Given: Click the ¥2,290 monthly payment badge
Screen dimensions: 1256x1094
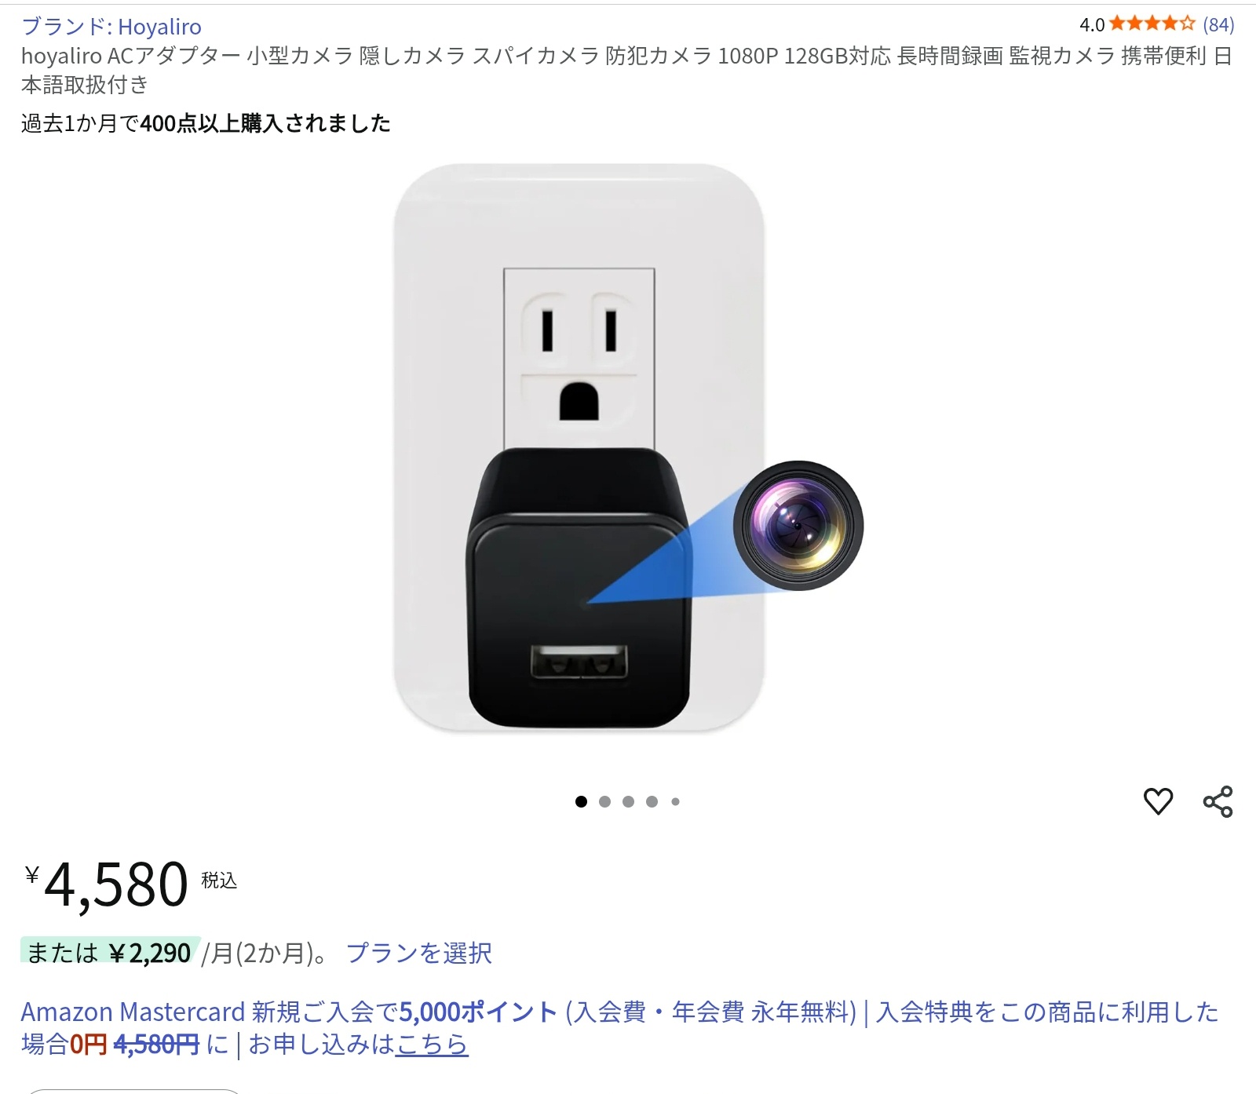Looking at the screenshot, I should [x=110, y=952].
